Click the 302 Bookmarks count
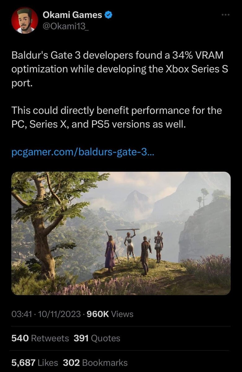Image resolution: width=242 pixels, height=372 pixels. [95, 362]
